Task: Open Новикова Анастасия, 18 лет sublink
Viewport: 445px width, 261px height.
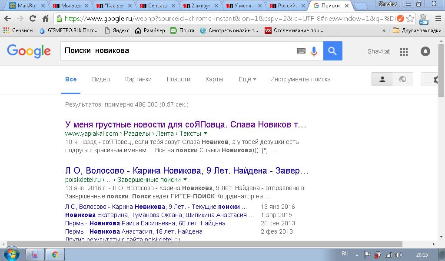Action: click(x=134, y=231)
